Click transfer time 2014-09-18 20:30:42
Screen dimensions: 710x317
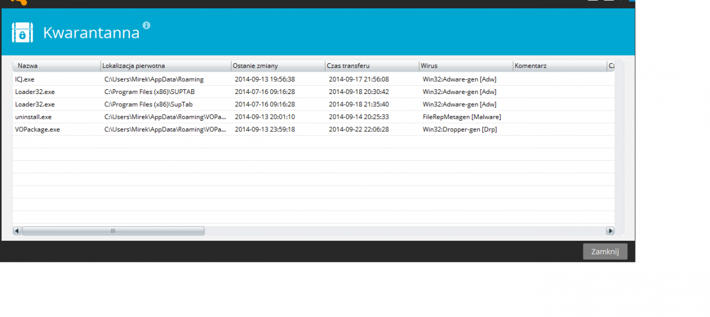pos(359,92)
